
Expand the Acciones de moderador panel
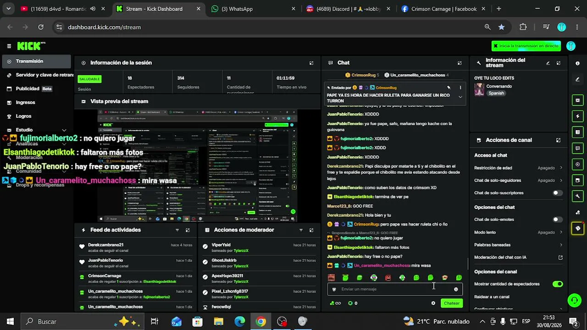(311, 230)
